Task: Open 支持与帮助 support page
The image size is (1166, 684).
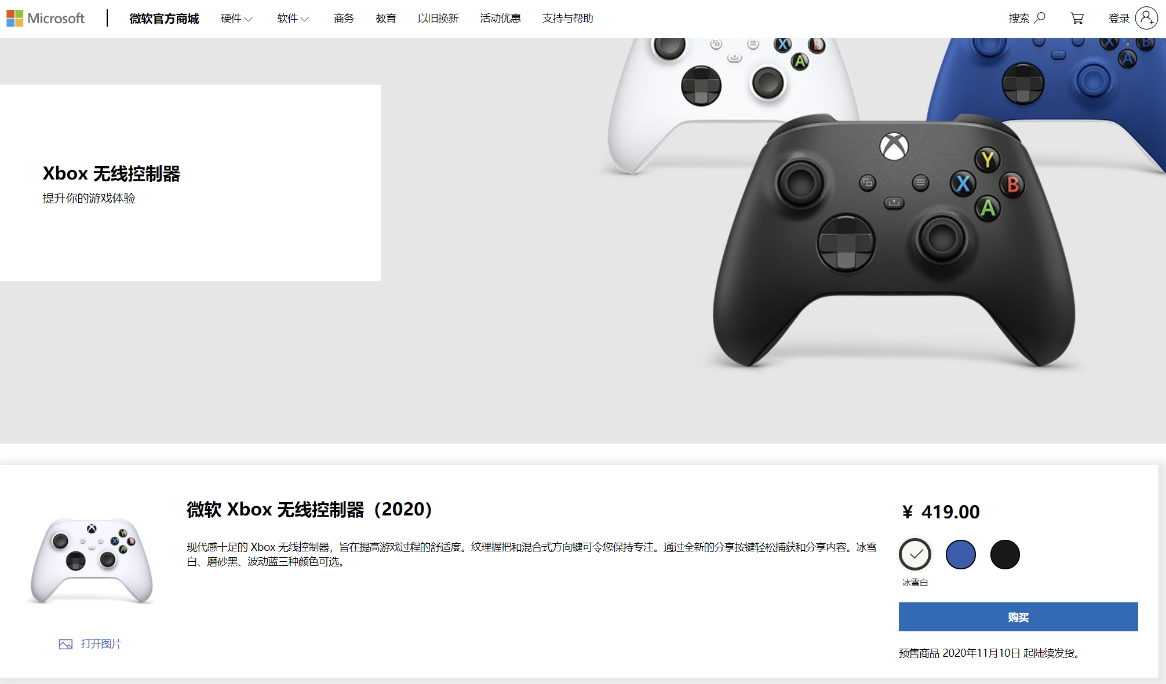Action: [567, 19]
